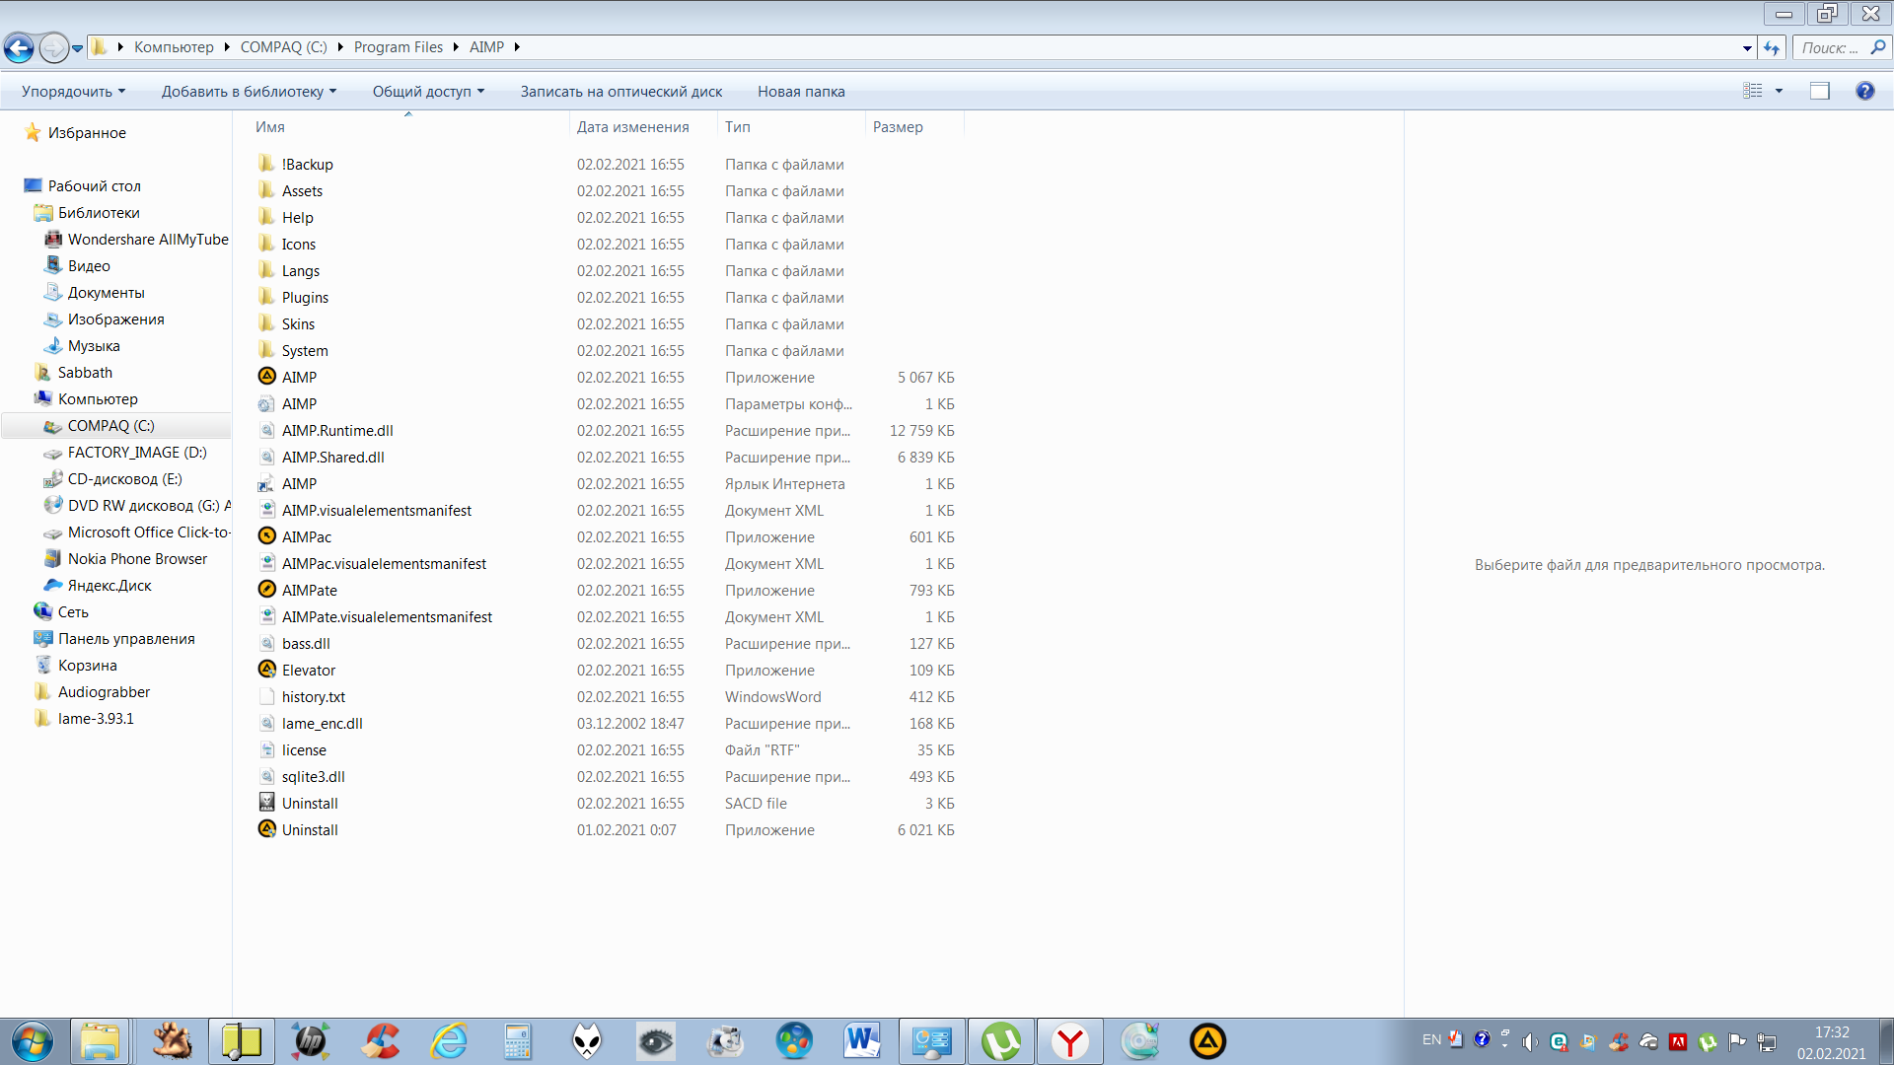Select AIMP internet shortcut file

pos(299,483)
